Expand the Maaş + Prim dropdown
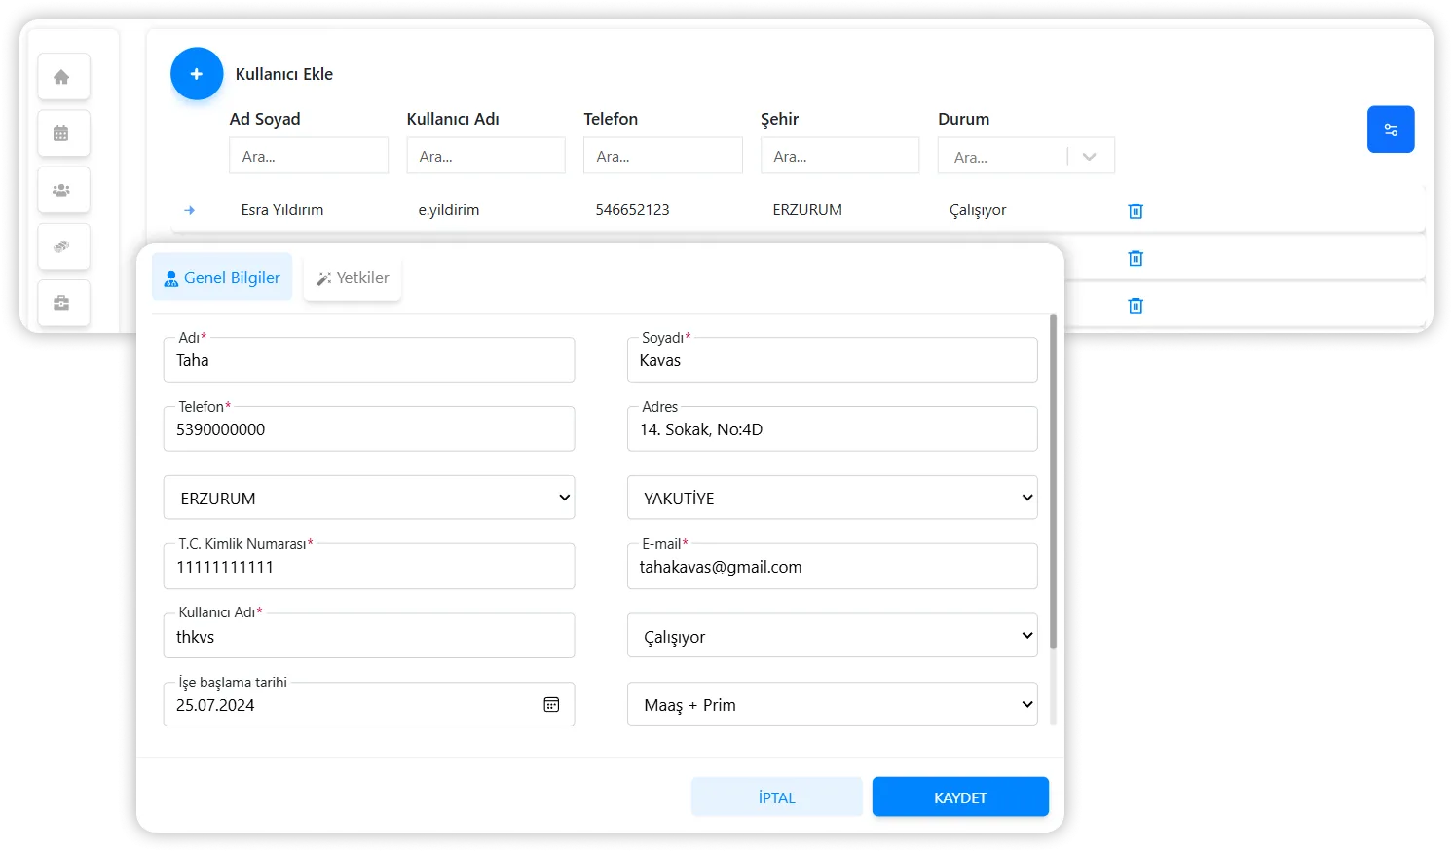This screenshot has width=1453, height=852. click(x=832, y=705)
